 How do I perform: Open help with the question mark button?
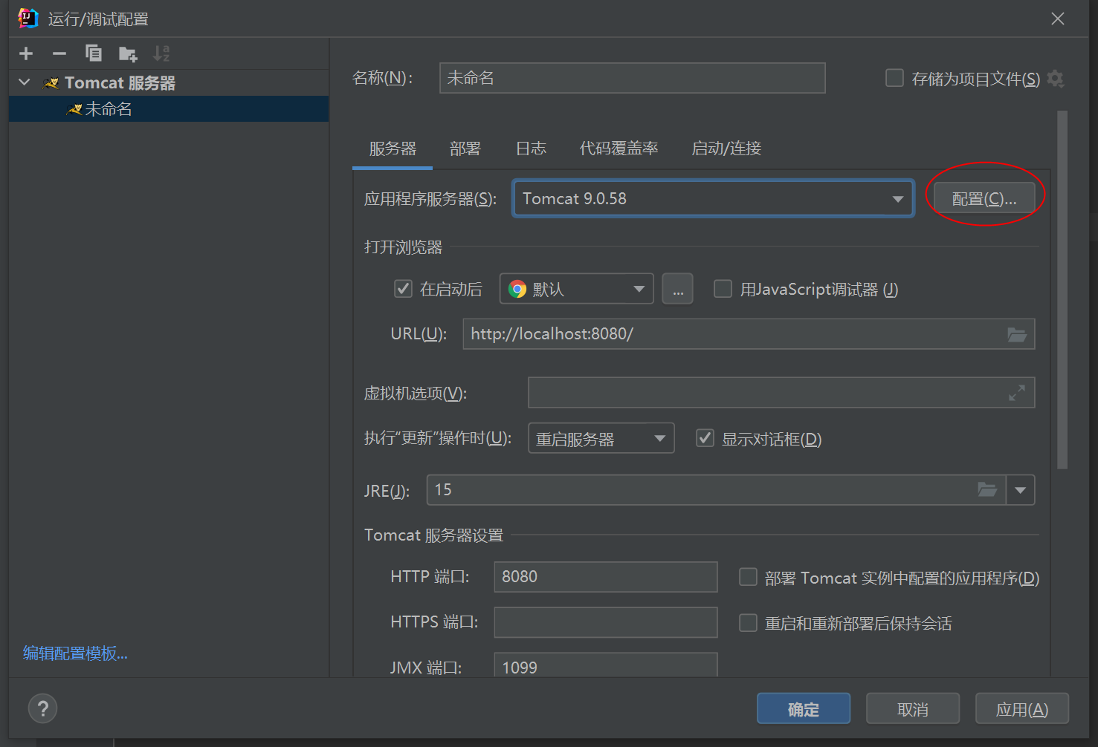[x=42, y=708]
